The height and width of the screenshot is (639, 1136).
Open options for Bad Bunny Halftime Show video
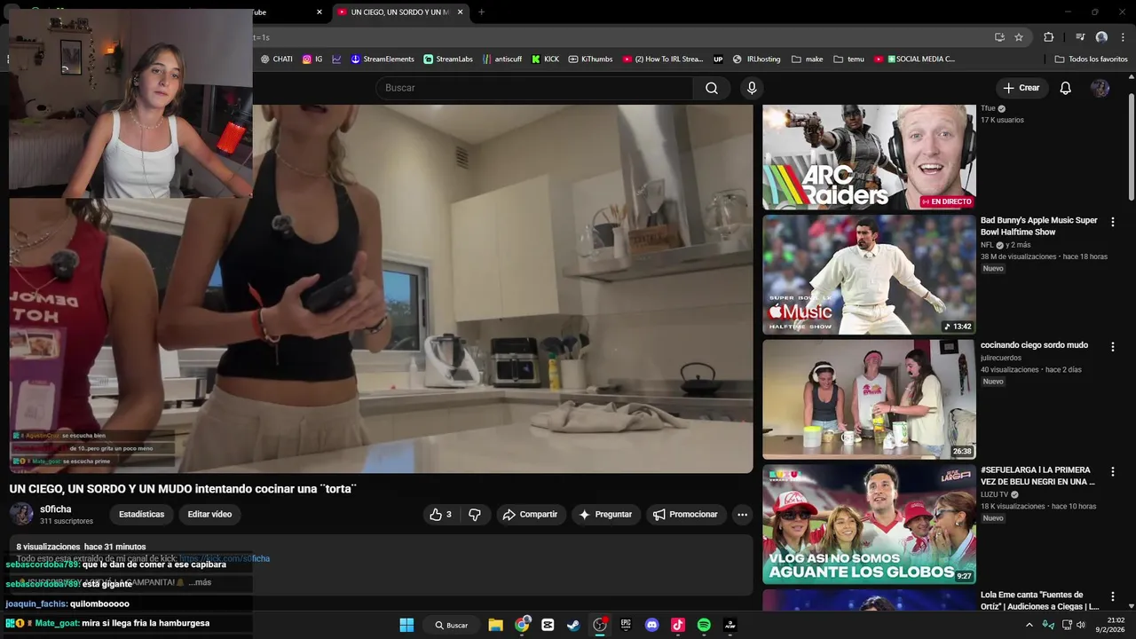1113,222
